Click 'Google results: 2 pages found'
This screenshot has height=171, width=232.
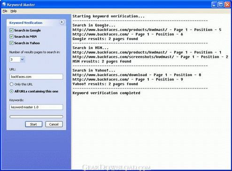coord(105,39)
